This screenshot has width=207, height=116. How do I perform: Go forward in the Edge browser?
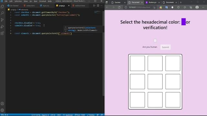tap(113, 7)
